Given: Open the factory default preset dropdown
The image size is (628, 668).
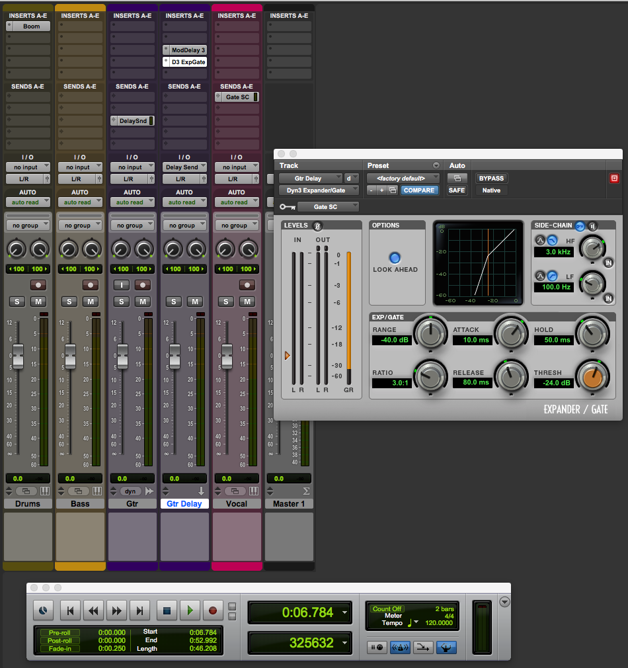Looking at the screenshot, I should point(403,177).
